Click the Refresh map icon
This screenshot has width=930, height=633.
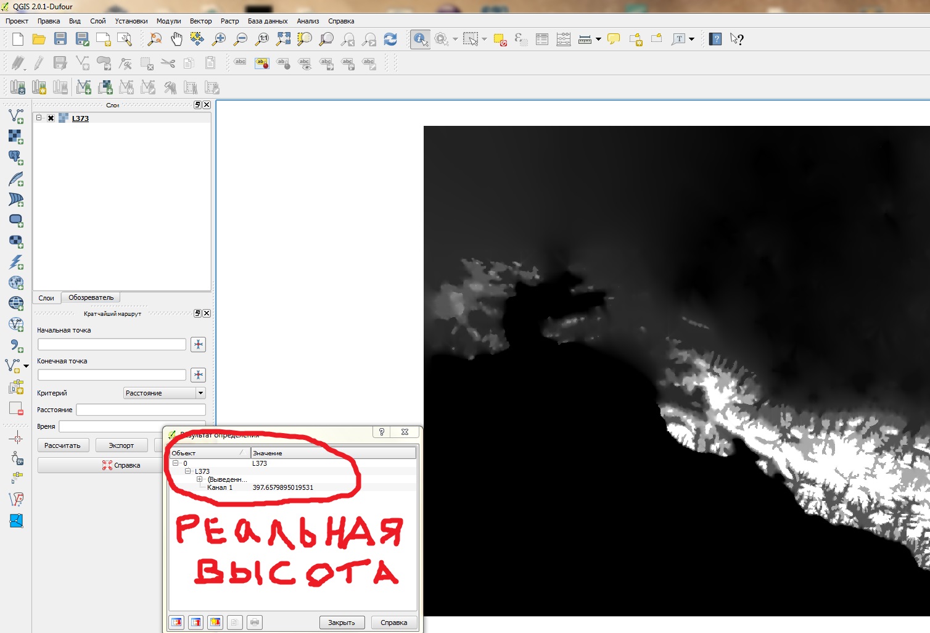[x=390, y=39]
